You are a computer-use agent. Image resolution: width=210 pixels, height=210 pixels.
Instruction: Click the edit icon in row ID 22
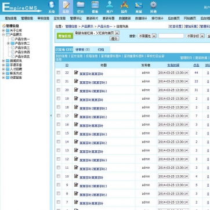coord(76,73)
